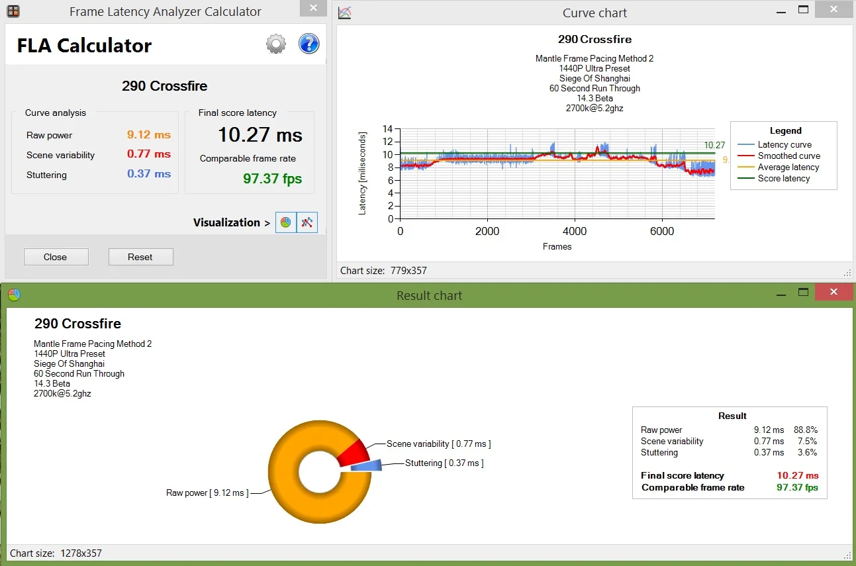The image size is (856, 566).
Task: Open FLA Calculator settings gear
Action: (276, 44)
